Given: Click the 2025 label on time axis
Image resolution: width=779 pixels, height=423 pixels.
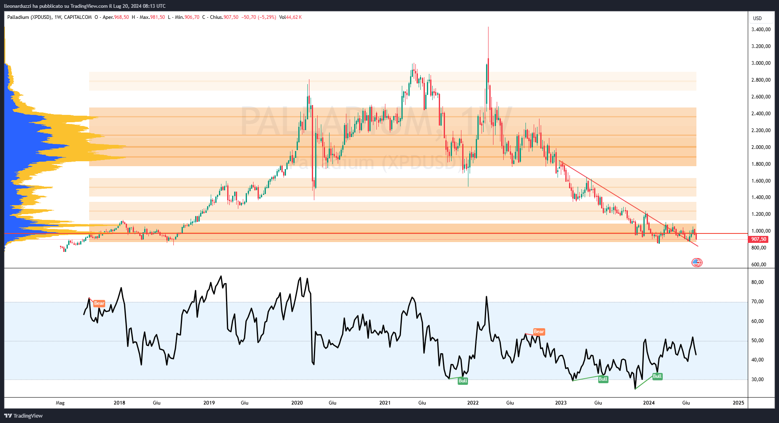Looking at the screenshot, I should tap(738, 403).
